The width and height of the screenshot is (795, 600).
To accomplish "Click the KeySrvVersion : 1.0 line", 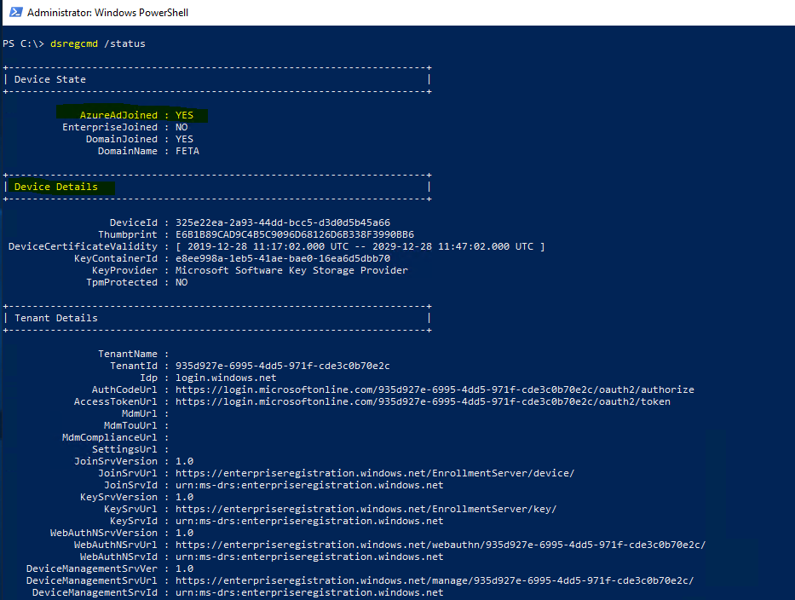I will (x=137, y=497).
